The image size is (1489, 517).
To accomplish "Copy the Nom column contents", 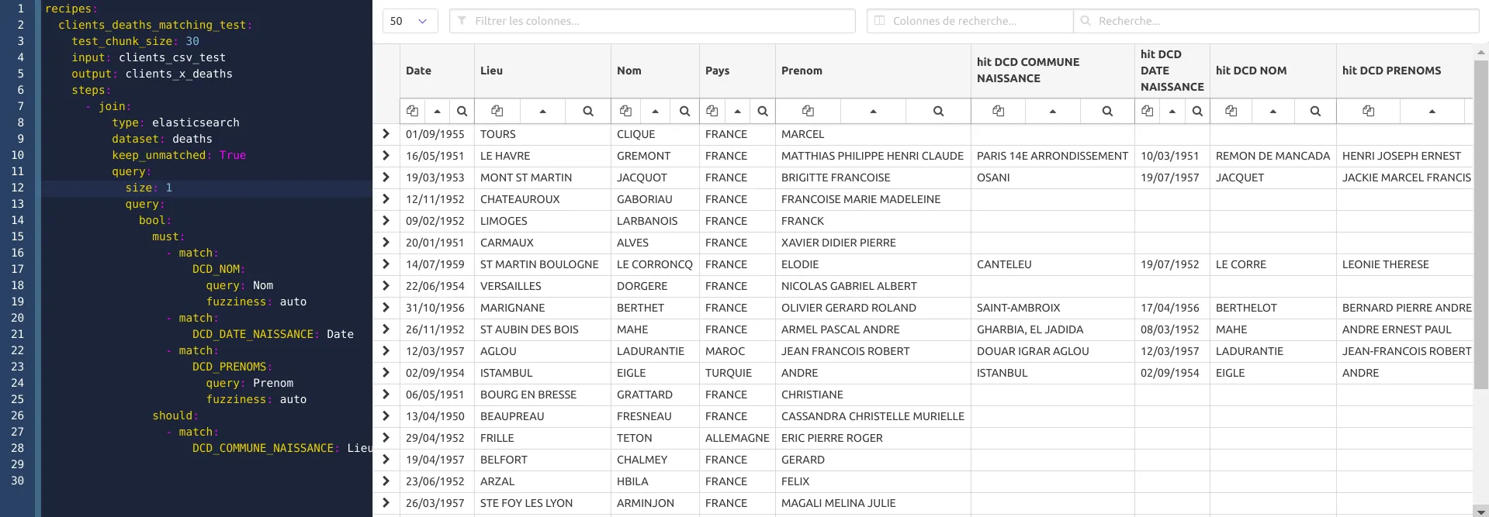I will click(625, 111).
